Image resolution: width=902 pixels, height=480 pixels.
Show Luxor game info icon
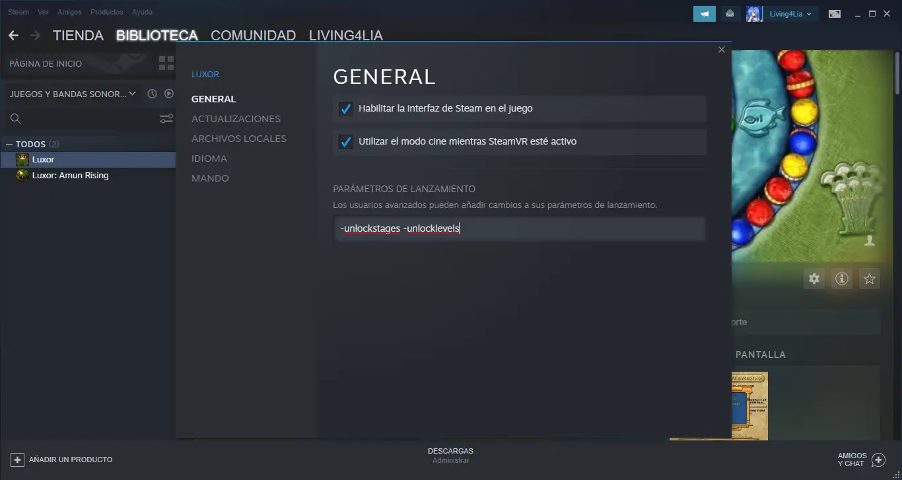pos(842,279)
